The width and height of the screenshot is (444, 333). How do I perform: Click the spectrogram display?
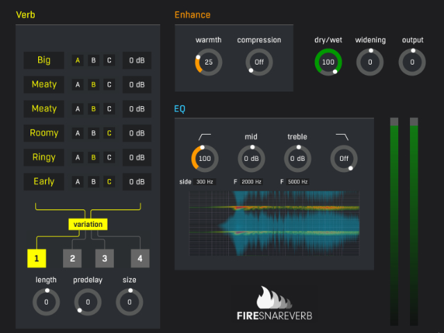pos(274,223)
